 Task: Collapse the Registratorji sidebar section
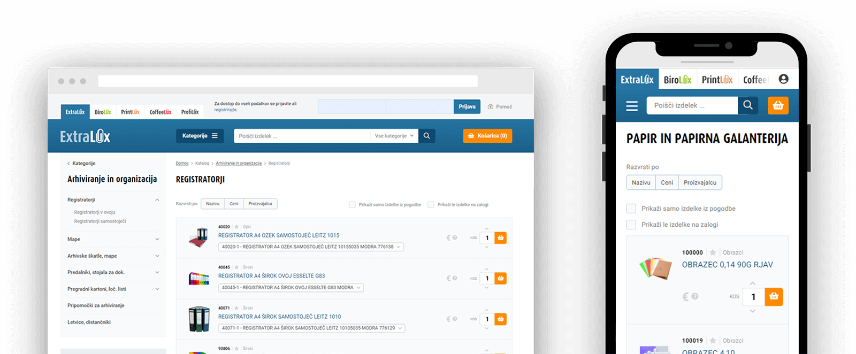[157, 200]
